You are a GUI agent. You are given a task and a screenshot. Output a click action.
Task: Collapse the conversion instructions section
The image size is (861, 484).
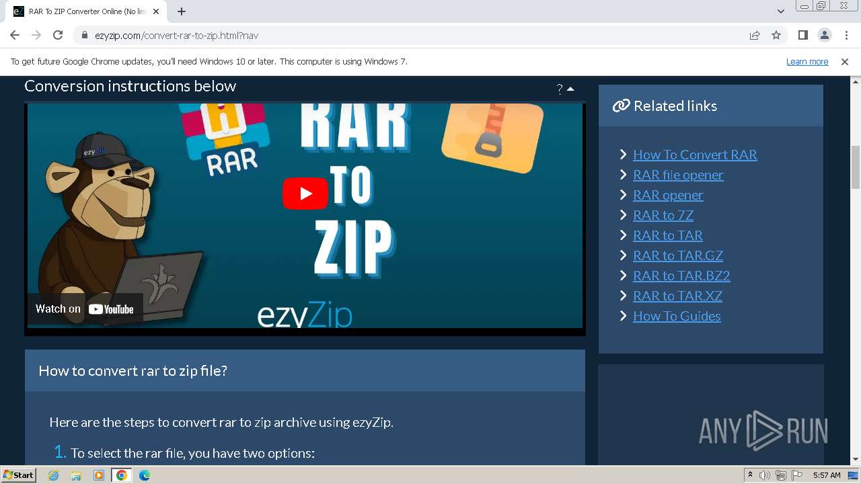(570, 89)
